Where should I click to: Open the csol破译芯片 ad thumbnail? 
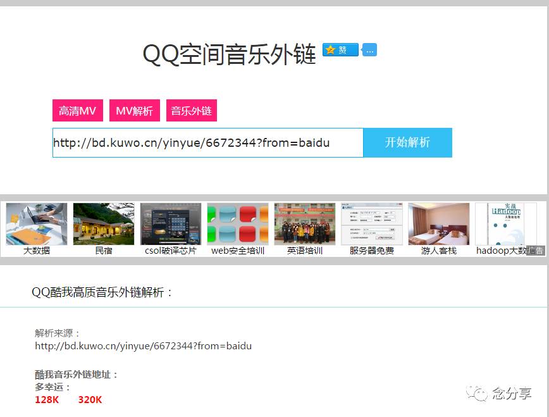pos(171,224)
